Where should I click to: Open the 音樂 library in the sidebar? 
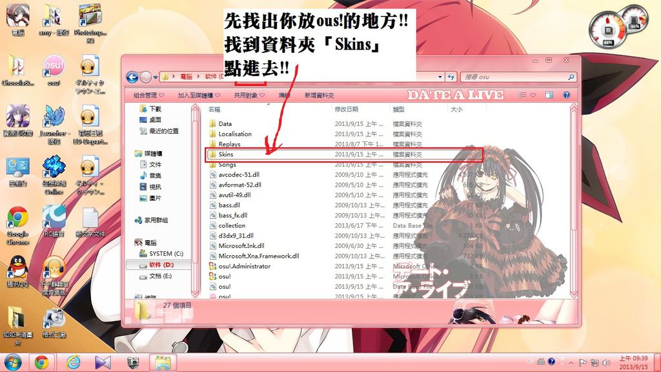click(150, 176)
